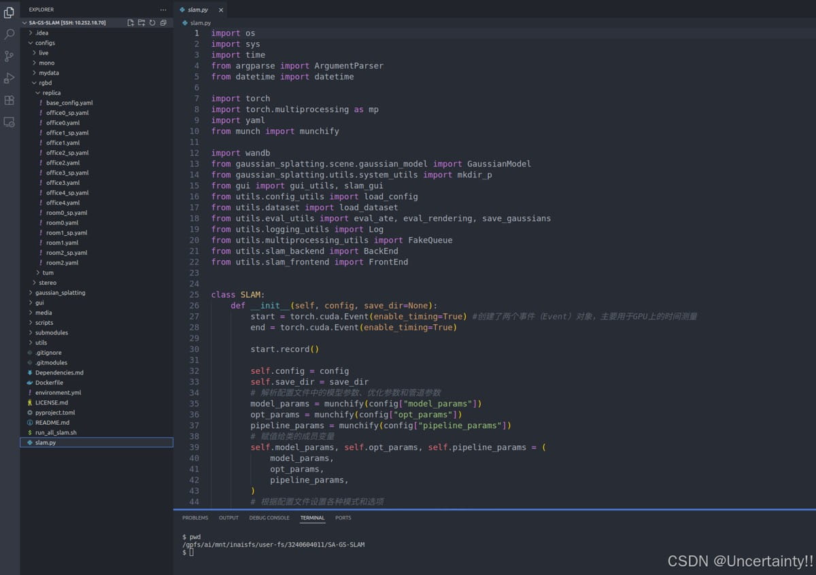Open the Source Control view

click(x=10, y=56)
